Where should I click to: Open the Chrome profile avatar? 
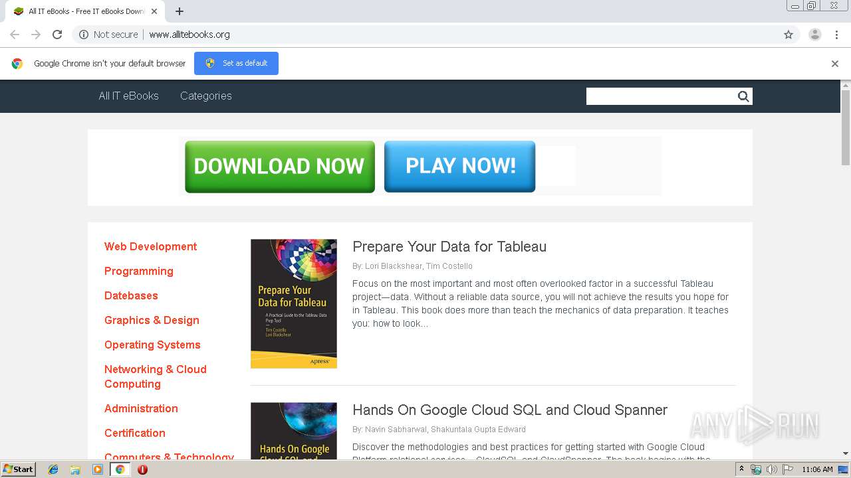[815, 35]
